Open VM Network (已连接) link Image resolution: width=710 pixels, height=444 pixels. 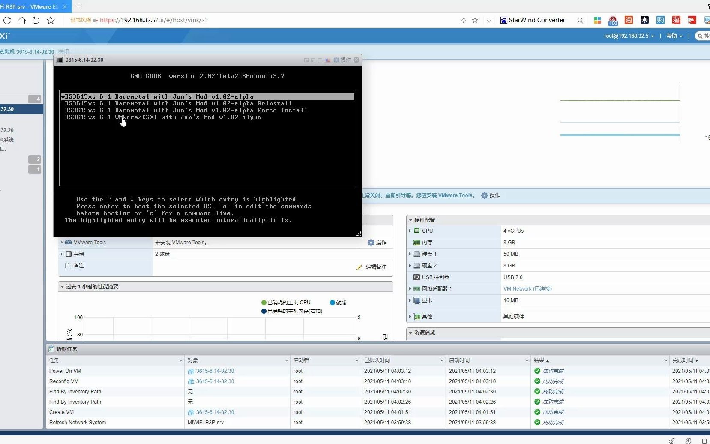click(527, 289)
